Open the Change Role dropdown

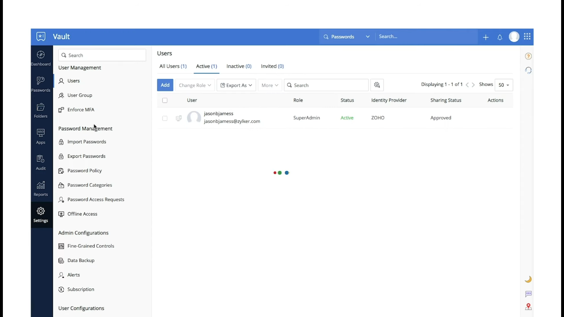coord(194,85)
